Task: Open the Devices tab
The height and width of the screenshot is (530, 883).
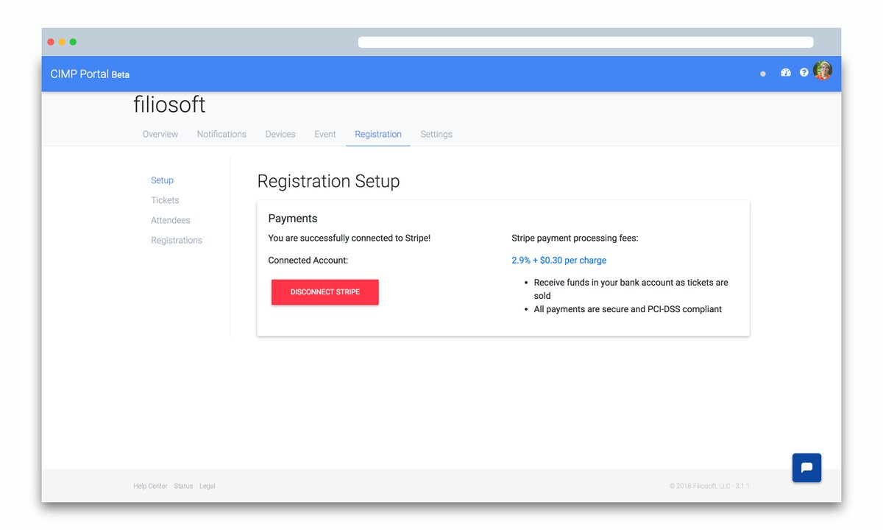Action: tap(280, 134)
